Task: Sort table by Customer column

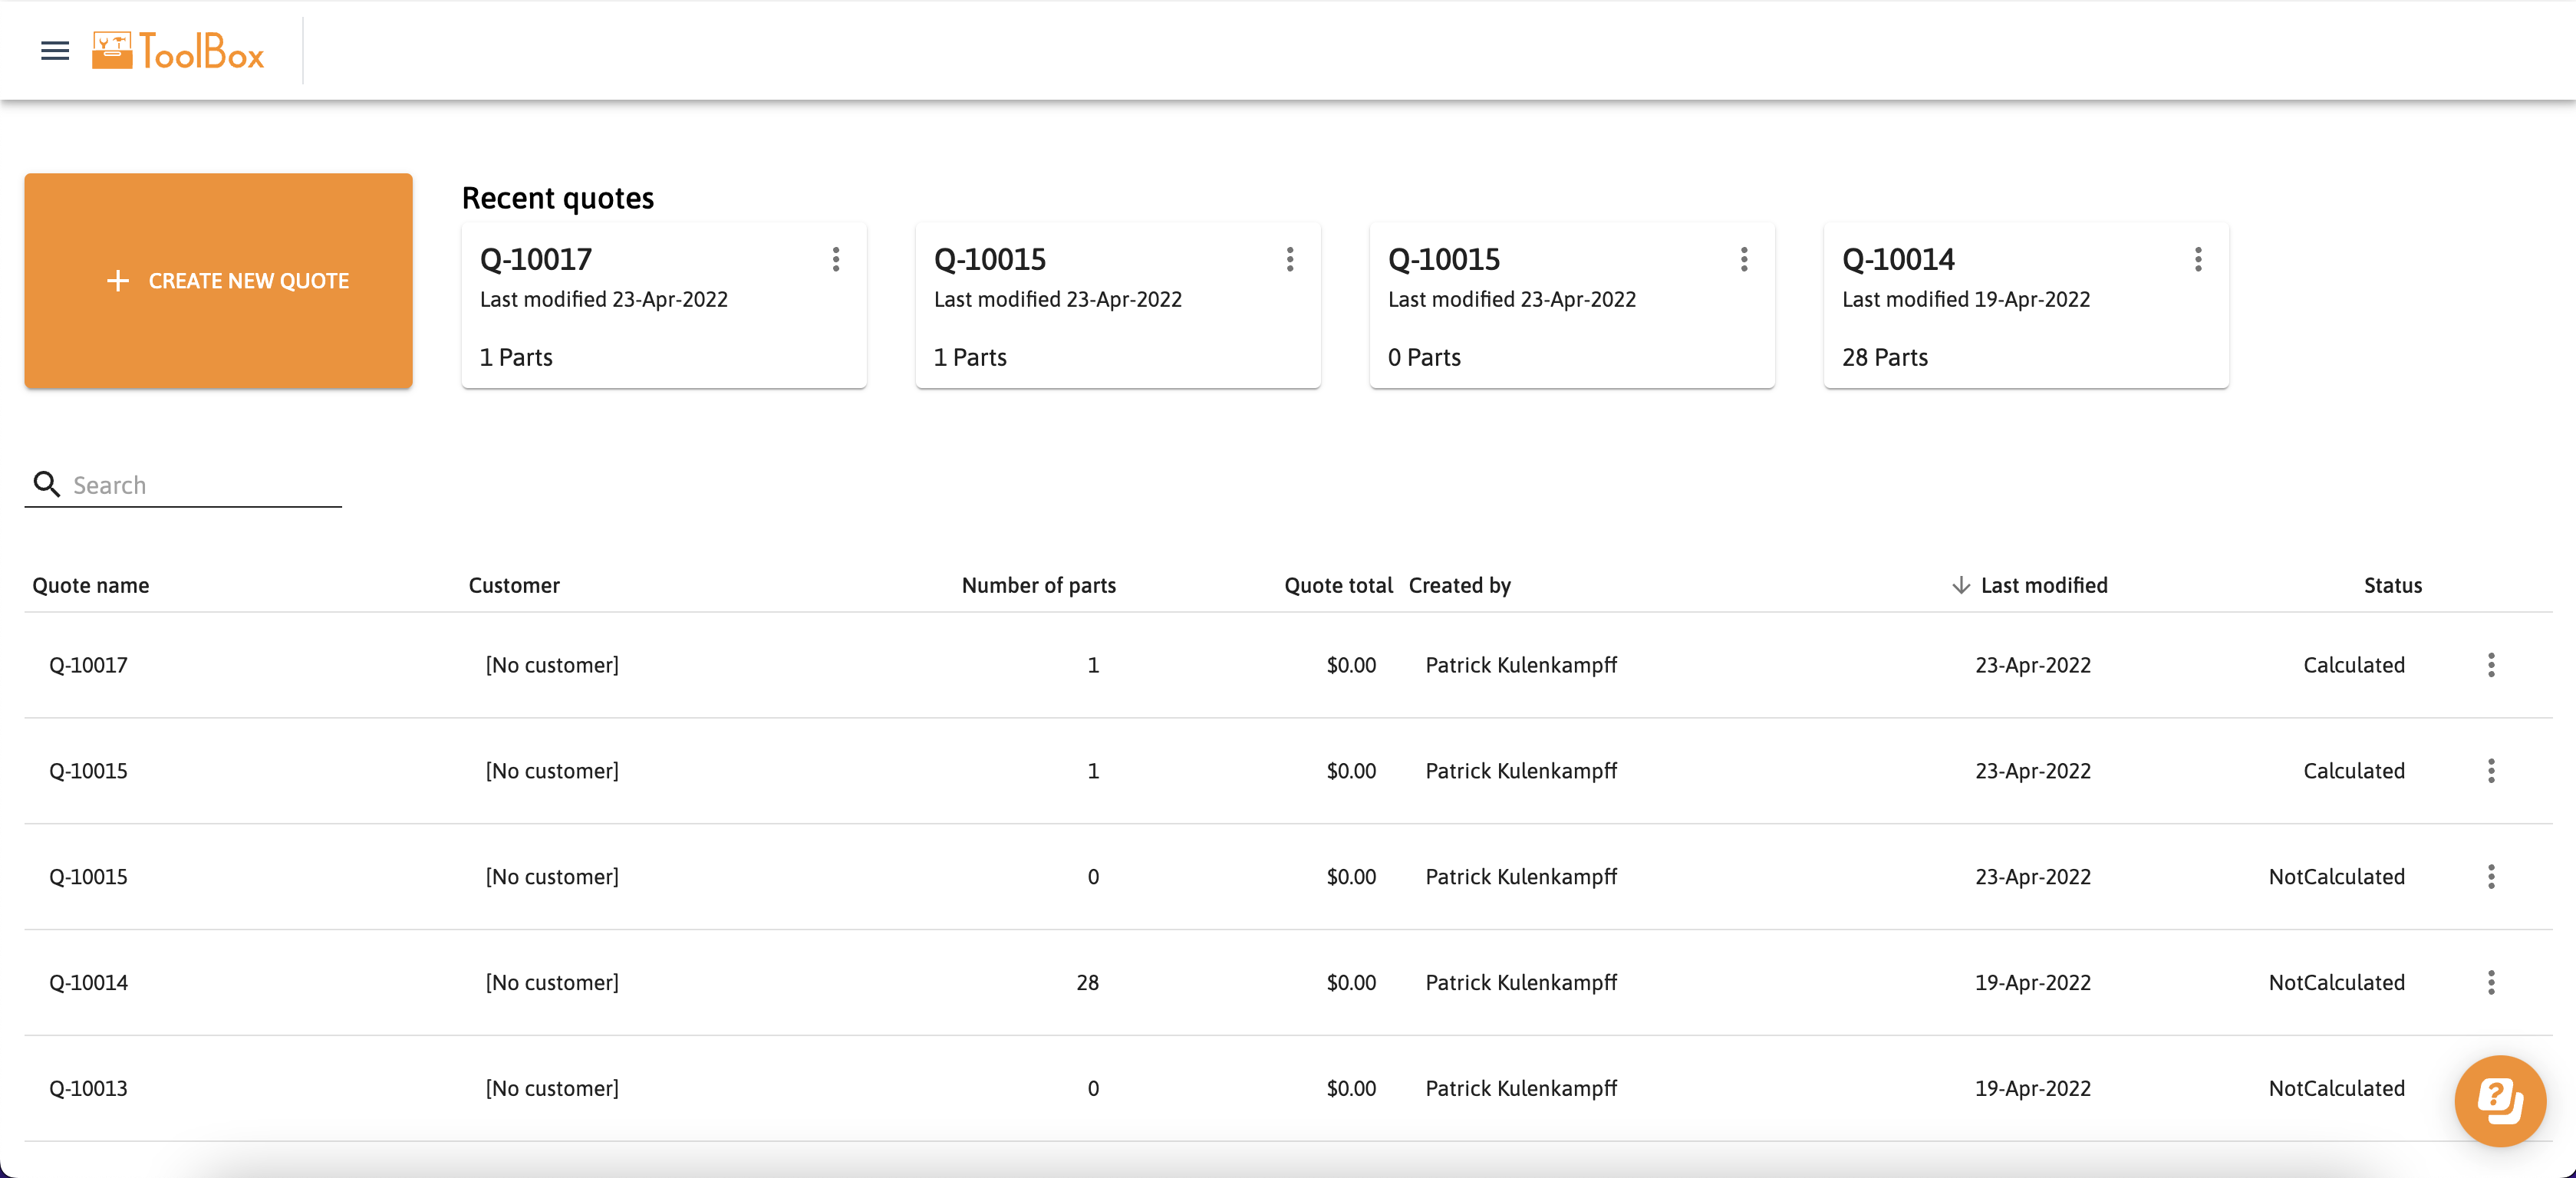Action: [514, 585]
